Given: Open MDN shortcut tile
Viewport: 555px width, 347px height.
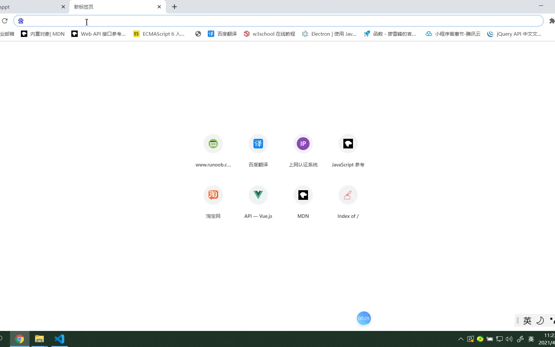Looking at the screenshot, I should click(x=303, y=202).
